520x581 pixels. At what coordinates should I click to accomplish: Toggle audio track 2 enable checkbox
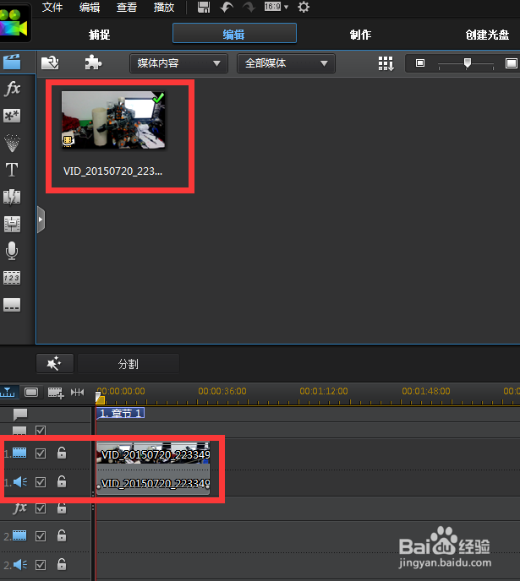pos(41,565)
